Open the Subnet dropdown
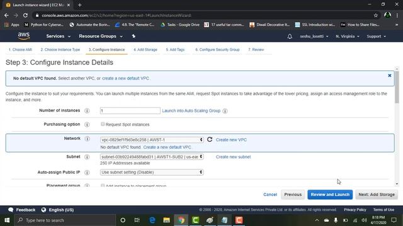 coord(152,156)
